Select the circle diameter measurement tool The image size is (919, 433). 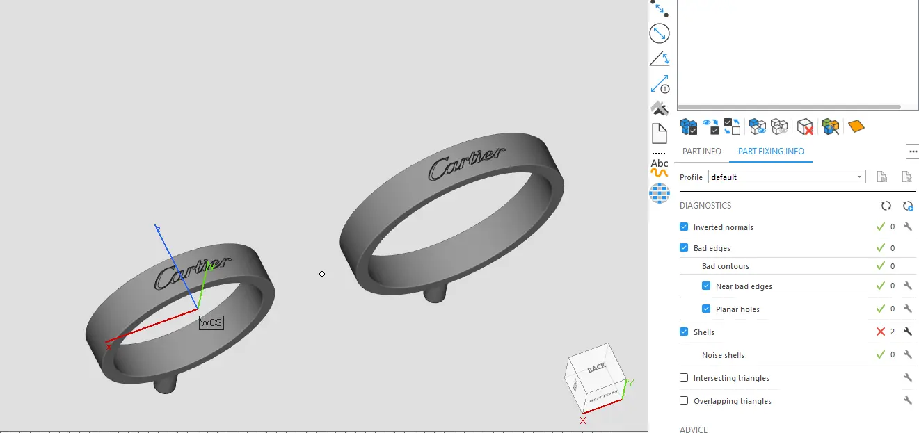point(659,33)
